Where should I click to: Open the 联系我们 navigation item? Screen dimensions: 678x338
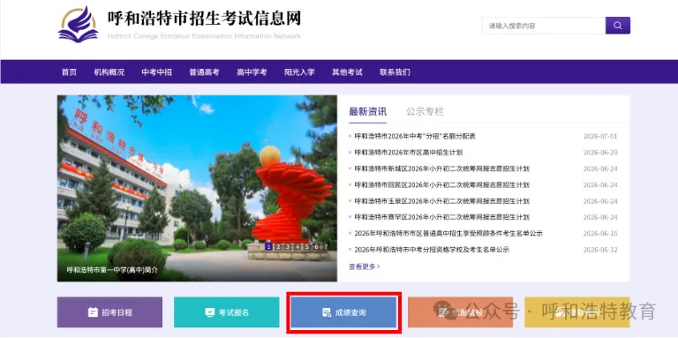395,72
